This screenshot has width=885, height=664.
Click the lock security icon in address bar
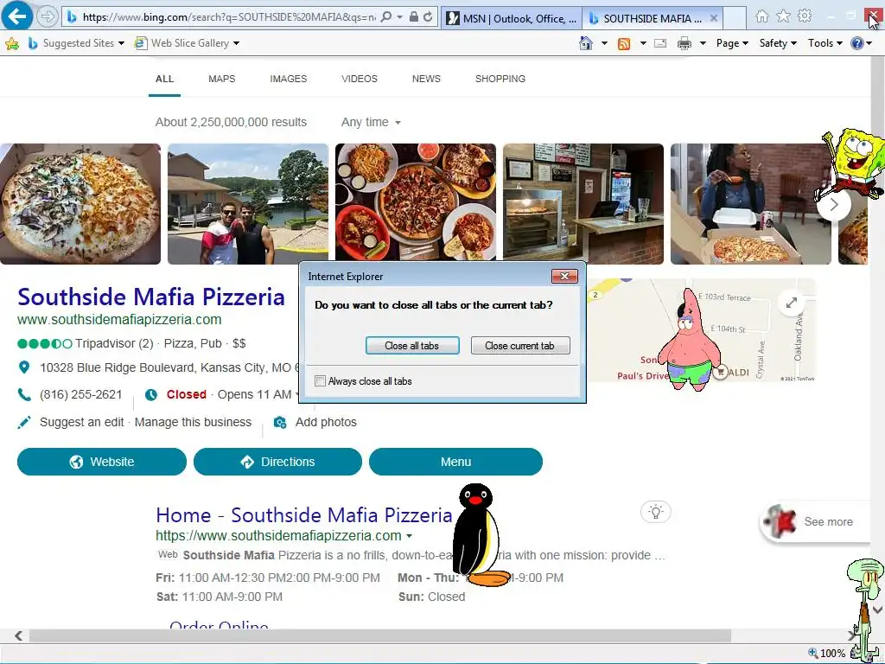pyautogui.click(x=414, y=17)
